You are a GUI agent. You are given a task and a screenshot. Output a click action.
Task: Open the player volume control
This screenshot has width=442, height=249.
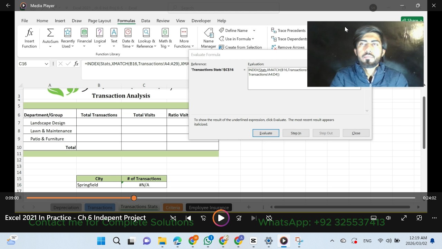point(388,218)
